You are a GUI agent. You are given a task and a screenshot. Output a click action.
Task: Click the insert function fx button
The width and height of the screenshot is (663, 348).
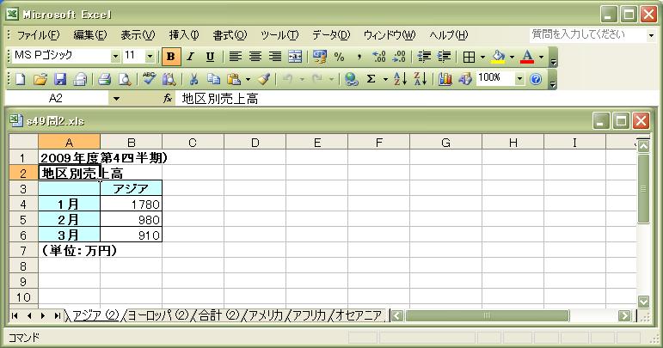tap(168, 99)
